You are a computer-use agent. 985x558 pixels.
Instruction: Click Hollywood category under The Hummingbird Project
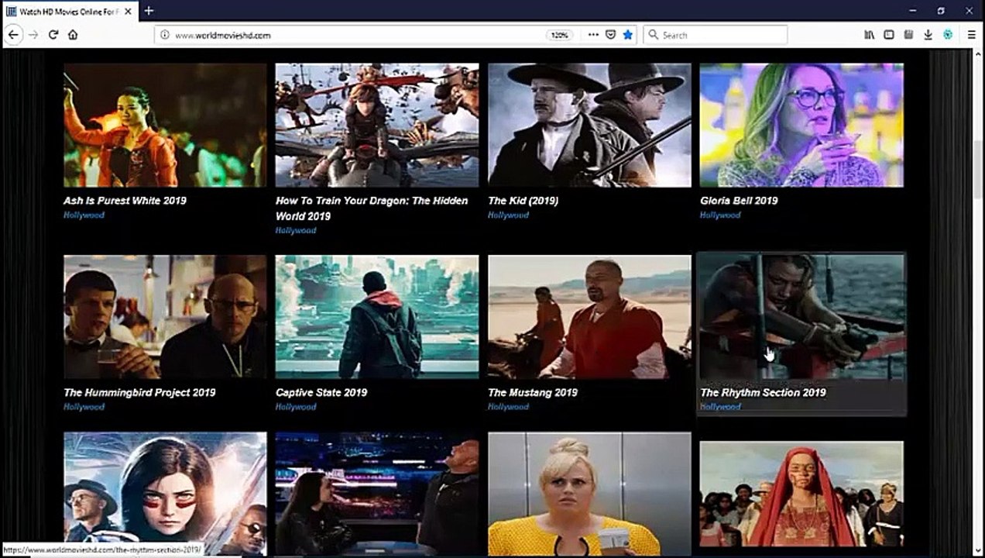[84, 406]
